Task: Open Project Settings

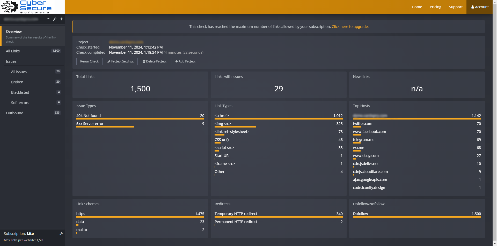Action: point(121,61)
